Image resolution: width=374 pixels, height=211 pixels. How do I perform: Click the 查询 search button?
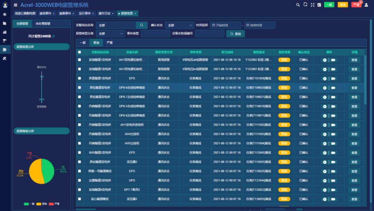point(235,33)
